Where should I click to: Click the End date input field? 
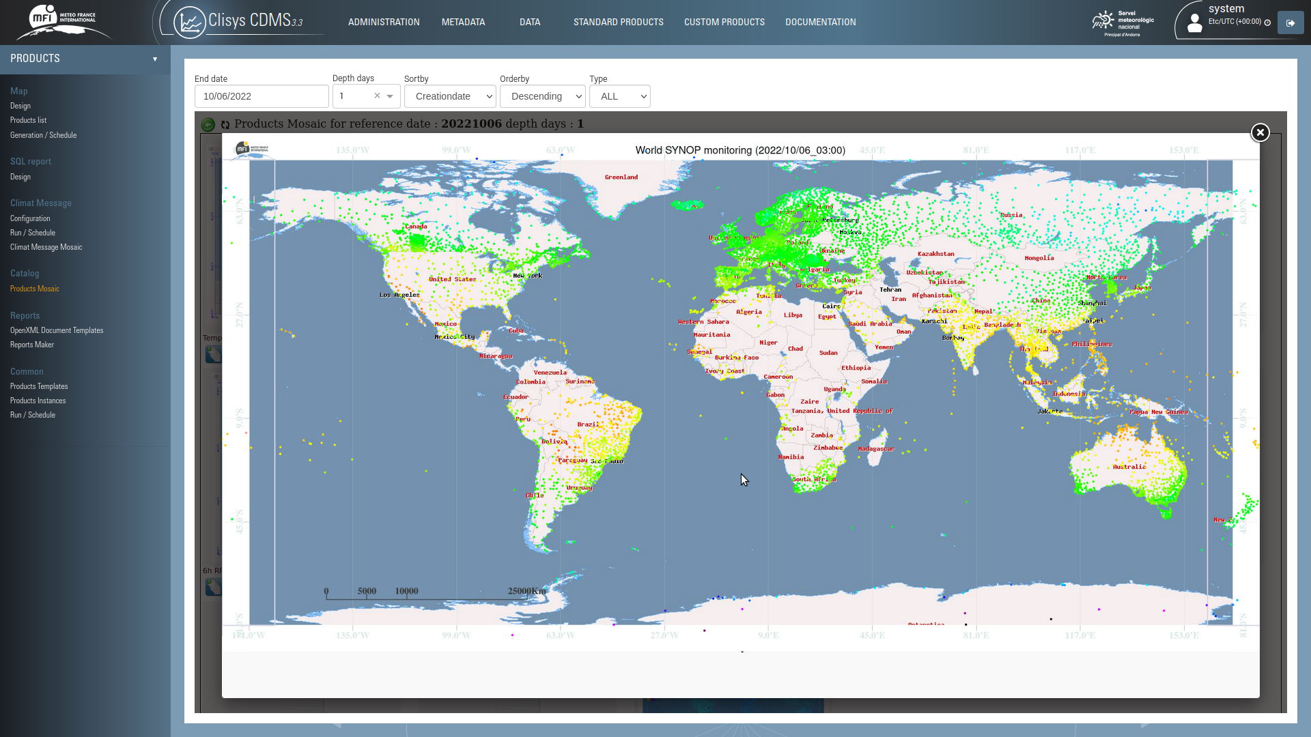point(262,97)
